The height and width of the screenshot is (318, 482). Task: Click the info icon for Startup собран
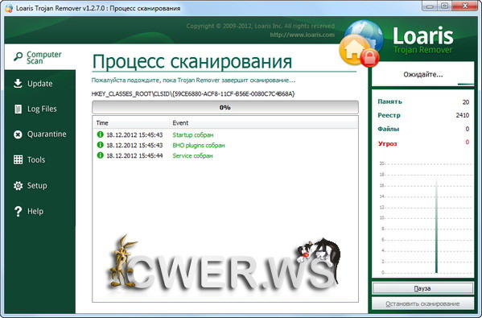[100, 134]
